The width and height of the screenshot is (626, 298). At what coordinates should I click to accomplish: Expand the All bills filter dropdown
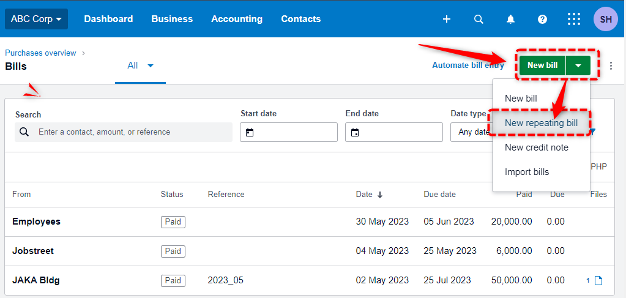140,65
